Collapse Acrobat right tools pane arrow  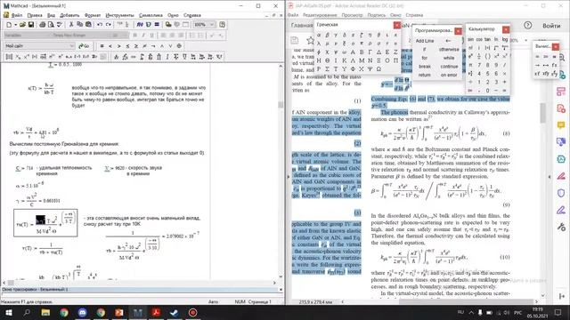[550, 177]
